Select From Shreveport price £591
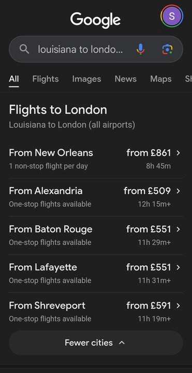This screenshot has width=192, height=373. [149, 306]
